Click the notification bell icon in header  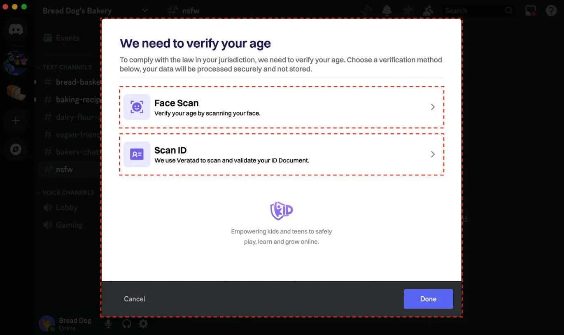click(387, 11)
